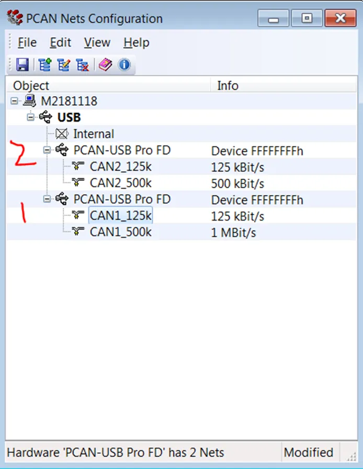Viewport: 363px width, 469px height.
Task: Collapse the PCAN-USB Pro FD above CAN1_125k
Action: click(x=47, y=199)
